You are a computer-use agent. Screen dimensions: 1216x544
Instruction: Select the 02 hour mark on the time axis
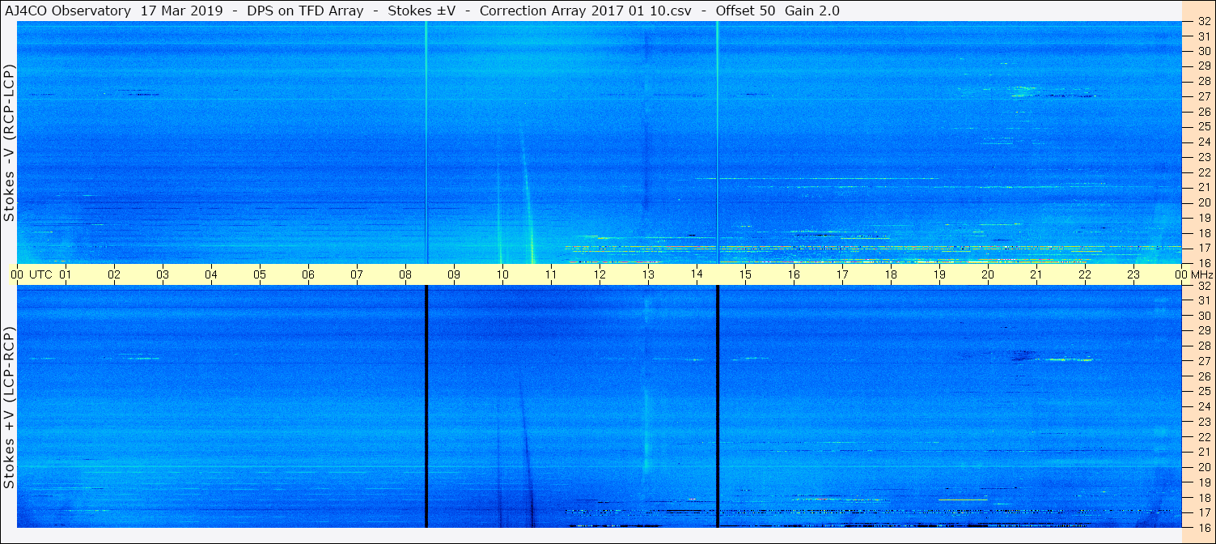pyautogui.click(x=114, y=274)
